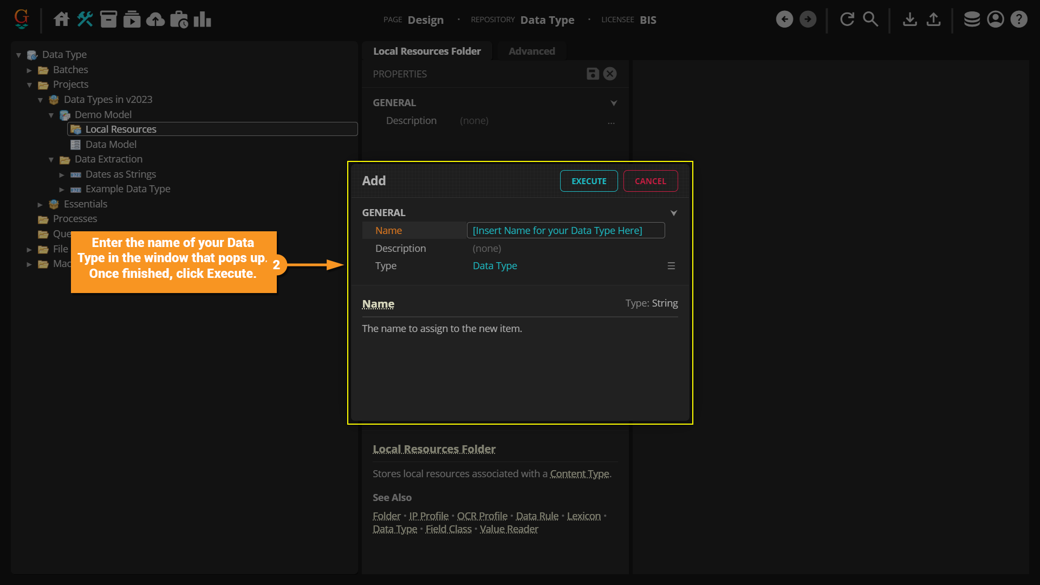Viewport: 1040px width, 585px height.
Task: Switch to the Advanced tab
Action: point(531,51)
